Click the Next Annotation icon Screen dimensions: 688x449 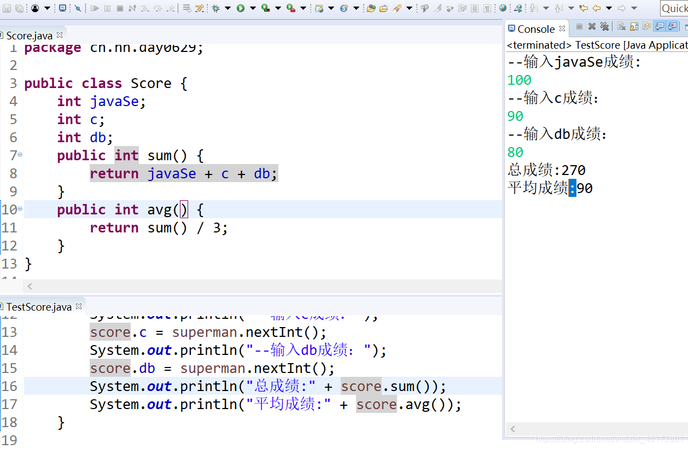[534, 8]
